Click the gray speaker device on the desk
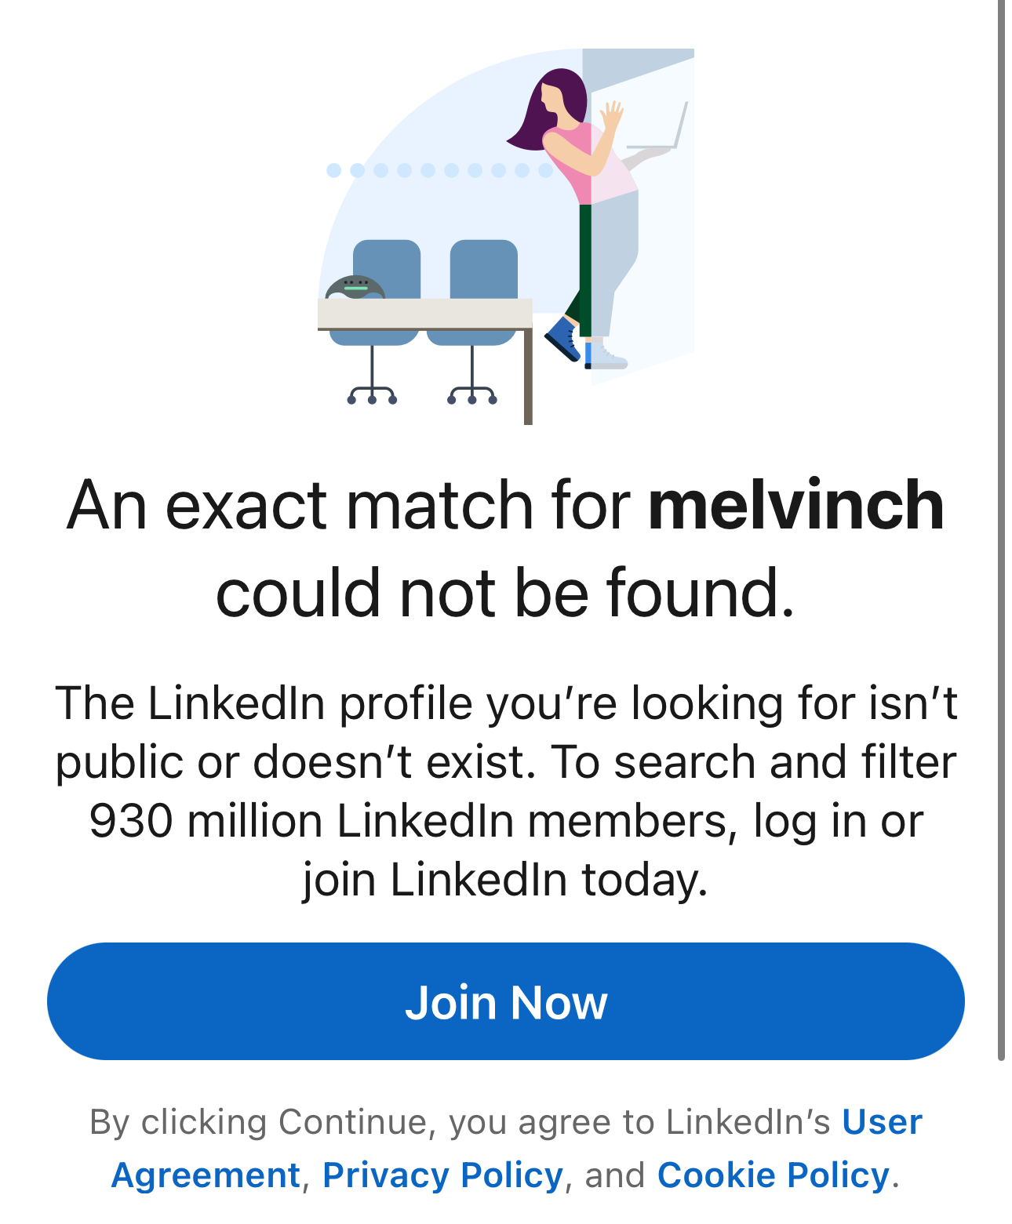This screenshot has height=1224, width=1012. click(355, 288)
